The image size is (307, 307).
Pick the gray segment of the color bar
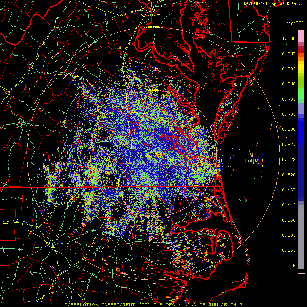tap(301, 237)
